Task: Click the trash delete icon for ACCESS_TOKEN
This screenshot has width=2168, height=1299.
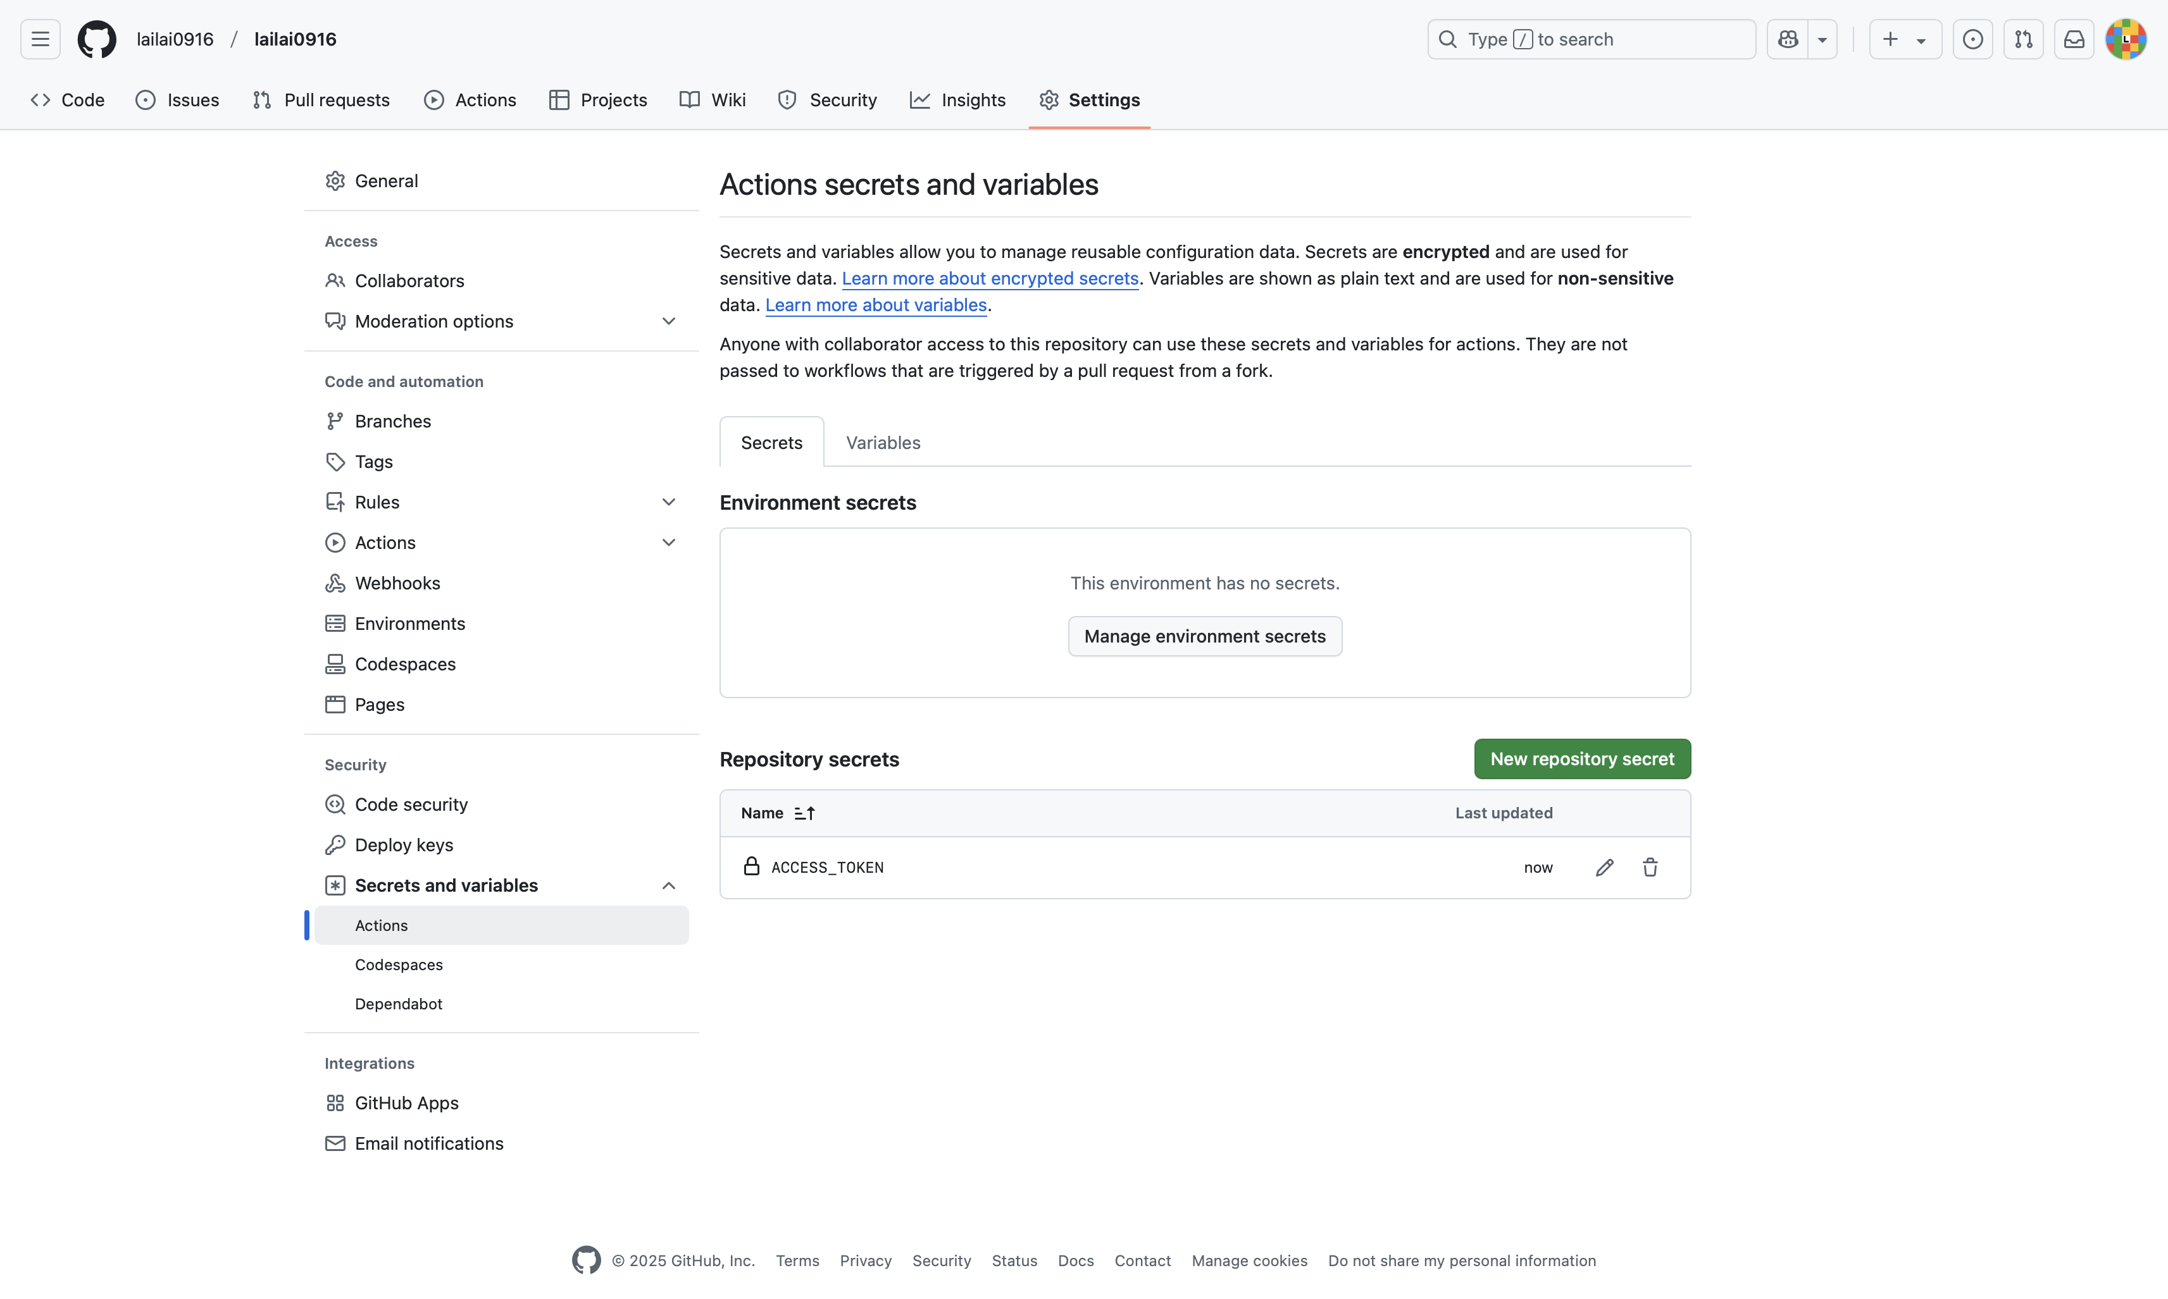Action: [1650, 868]
